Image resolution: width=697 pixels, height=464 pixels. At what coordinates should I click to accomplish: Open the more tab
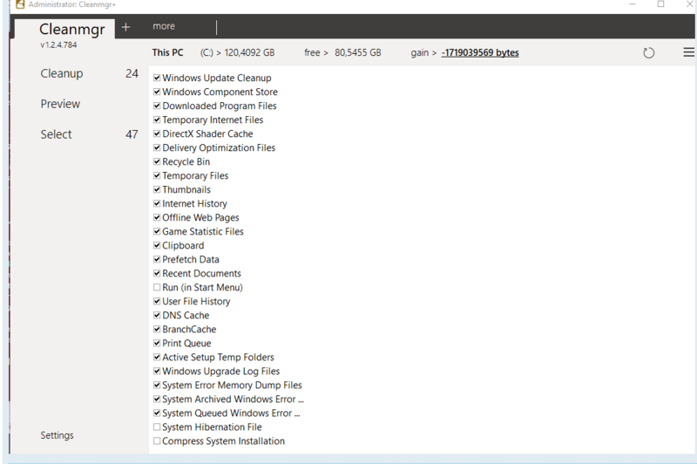(164, 26)
